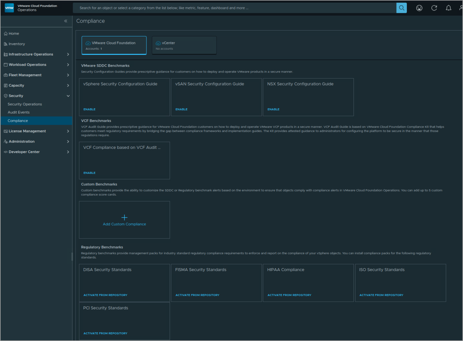Click the ISO Security Standards title
Screen dimensions: 463x341
(382, 270)
